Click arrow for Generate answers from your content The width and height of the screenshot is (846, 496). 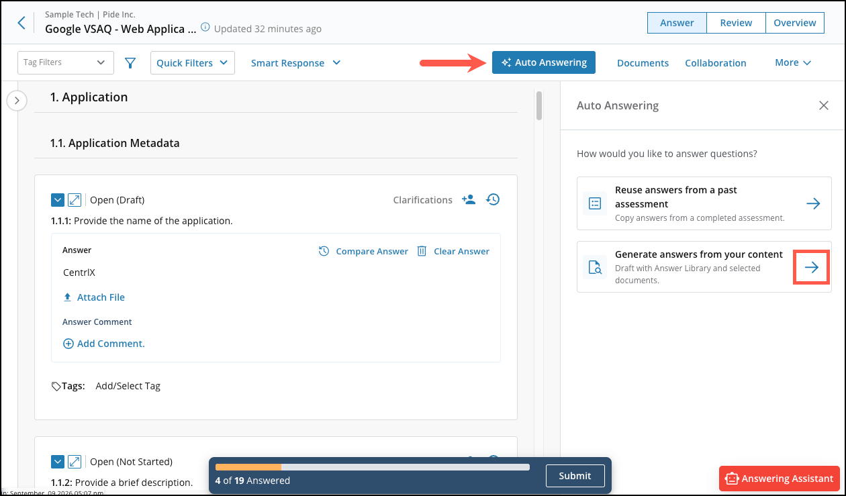[x=812, y=267]
